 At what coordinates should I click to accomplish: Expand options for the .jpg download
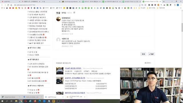tap(85, 97)
